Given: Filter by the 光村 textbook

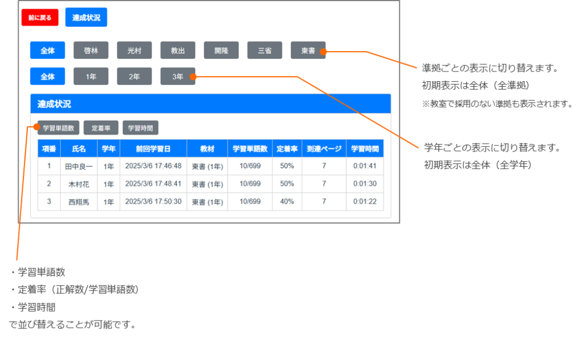Looking at the screenshot, I should tap(134, 50).
